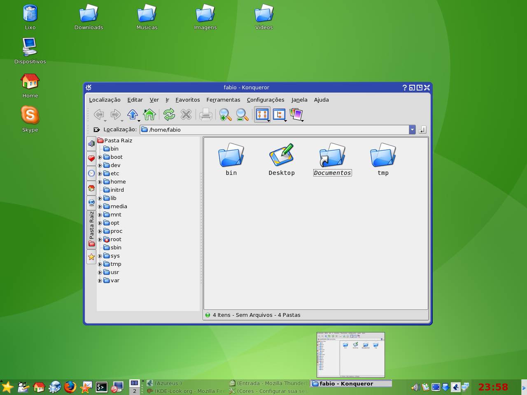Open the KDE star menu launcher
Image resolution: width=527 pixels, height=395 pixels.
7,387
